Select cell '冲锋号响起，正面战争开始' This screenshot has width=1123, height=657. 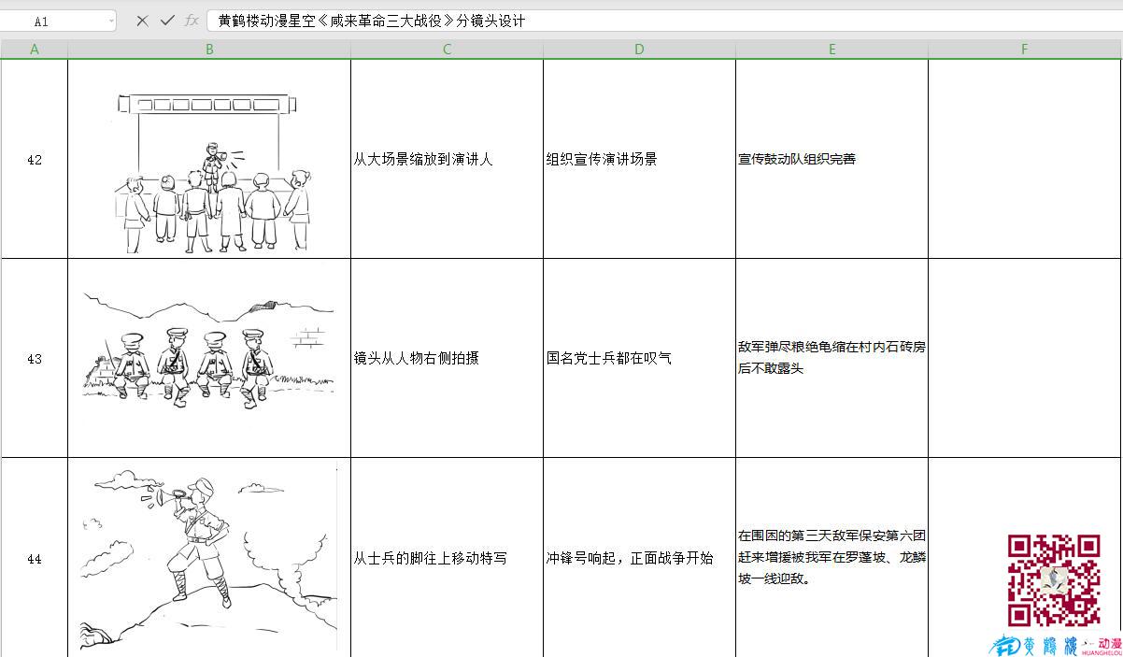coord(639,558)
